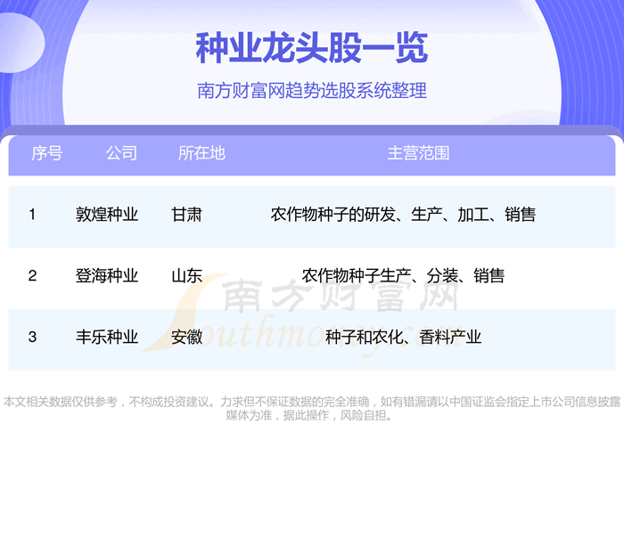Select the 丰乐种业 company cell

point(107,337)
